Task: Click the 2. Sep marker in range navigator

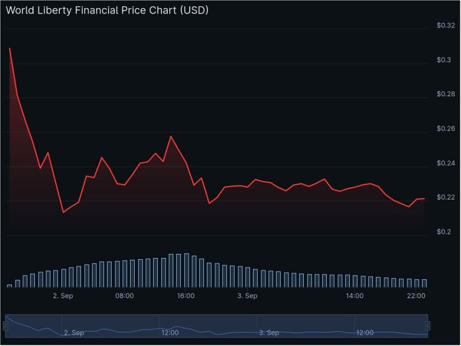Action: coord(74,333)
